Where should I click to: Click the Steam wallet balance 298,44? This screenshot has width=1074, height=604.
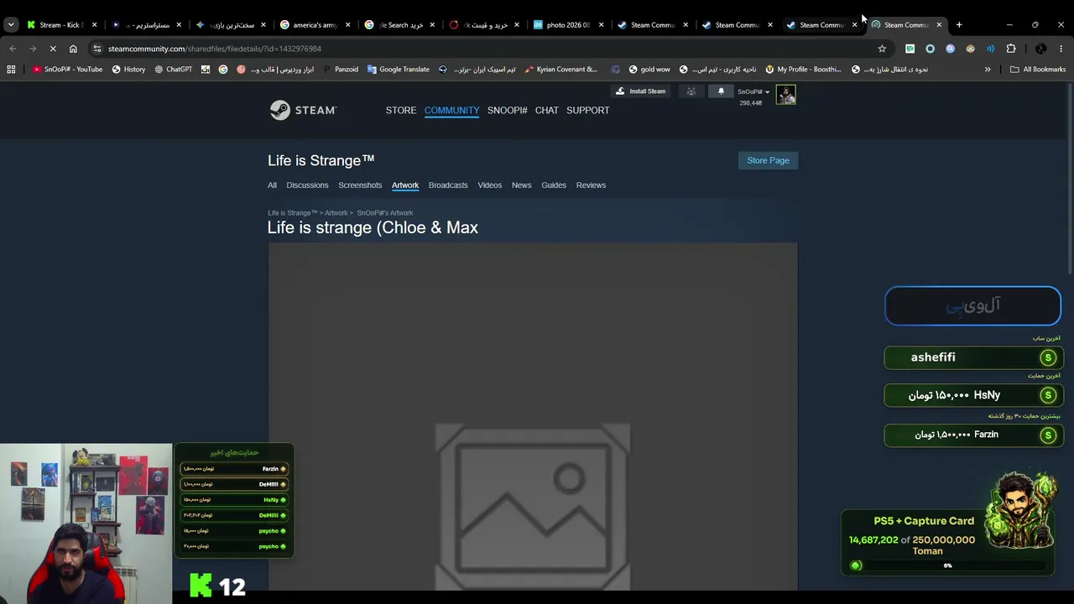point(750,103)
